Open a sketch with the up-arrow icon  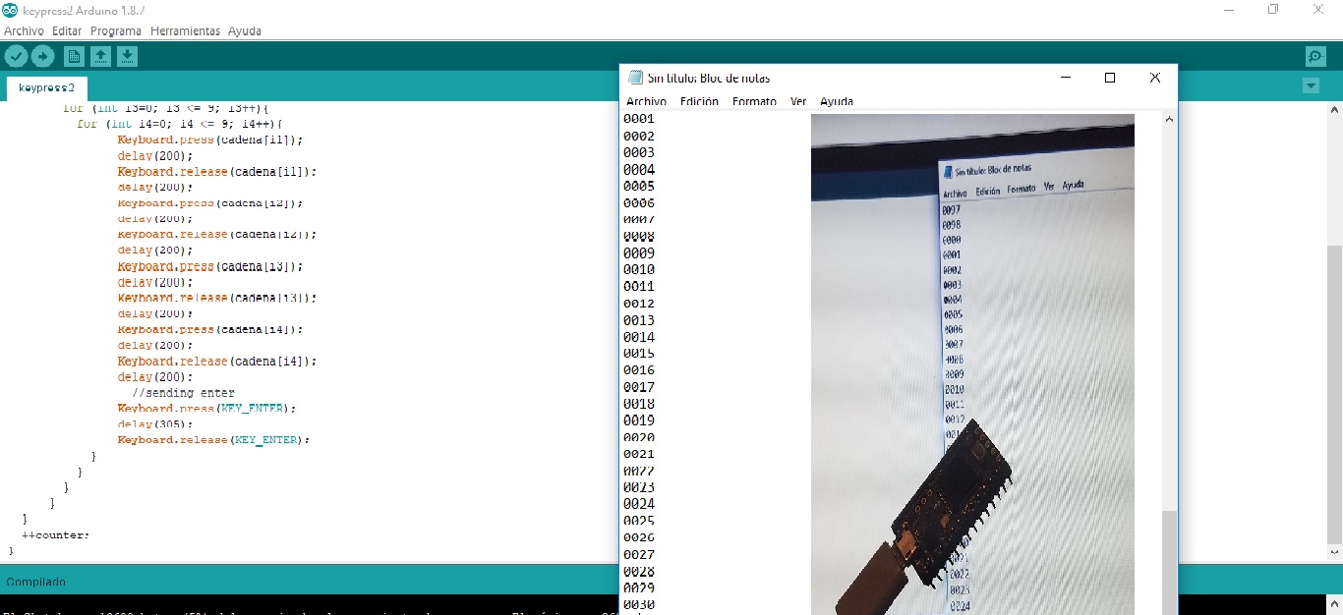click(x=100, y=57)
